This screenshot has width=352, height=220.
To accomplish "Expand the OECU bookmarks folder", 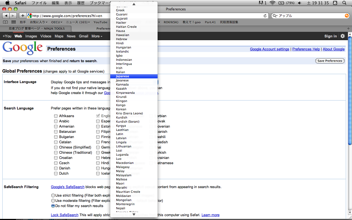I will click(x=57, y=22).
